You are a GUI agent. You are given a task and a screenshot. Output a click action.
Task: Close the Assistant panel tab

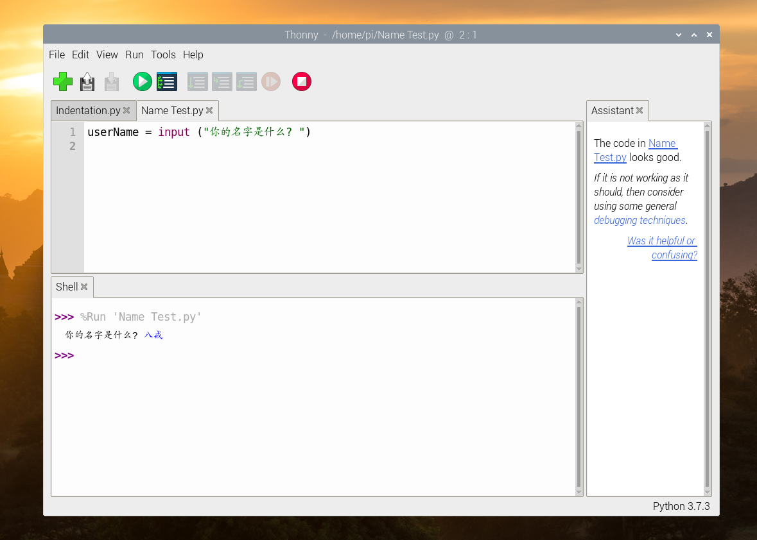click(640, 110)
